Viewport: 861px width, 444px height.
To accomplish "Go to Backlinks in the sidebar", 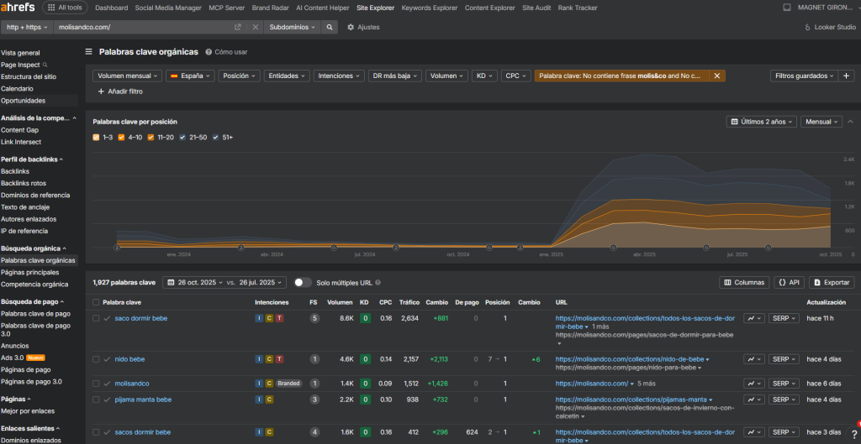I will [x=14, y=171].
